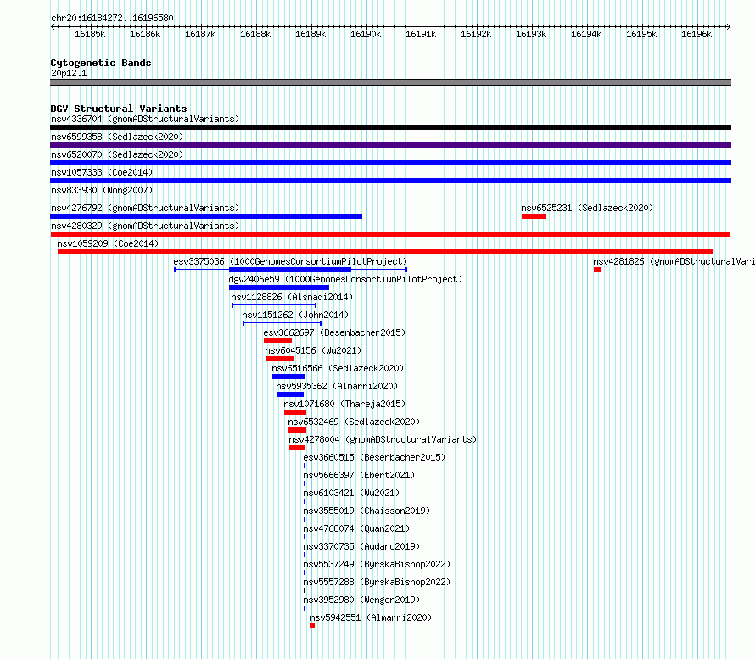The height and width of the screenshot is (659, 755).
Task: Select the red nsv1059209 variant bar
Action: point(385,252)
